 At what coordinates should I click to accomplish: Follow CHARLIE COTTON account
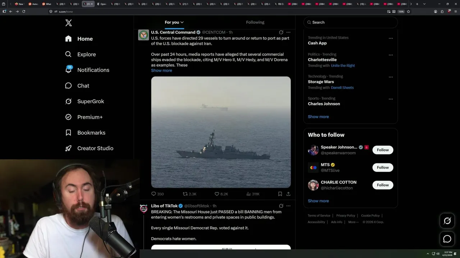point(383,185)
